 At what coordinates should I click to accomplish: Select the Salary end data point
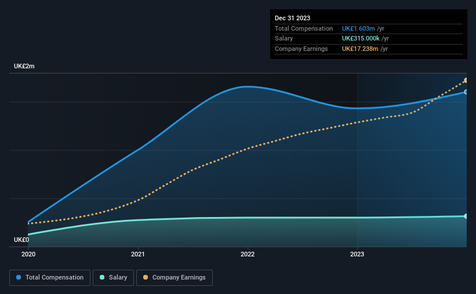coord(466,216)
